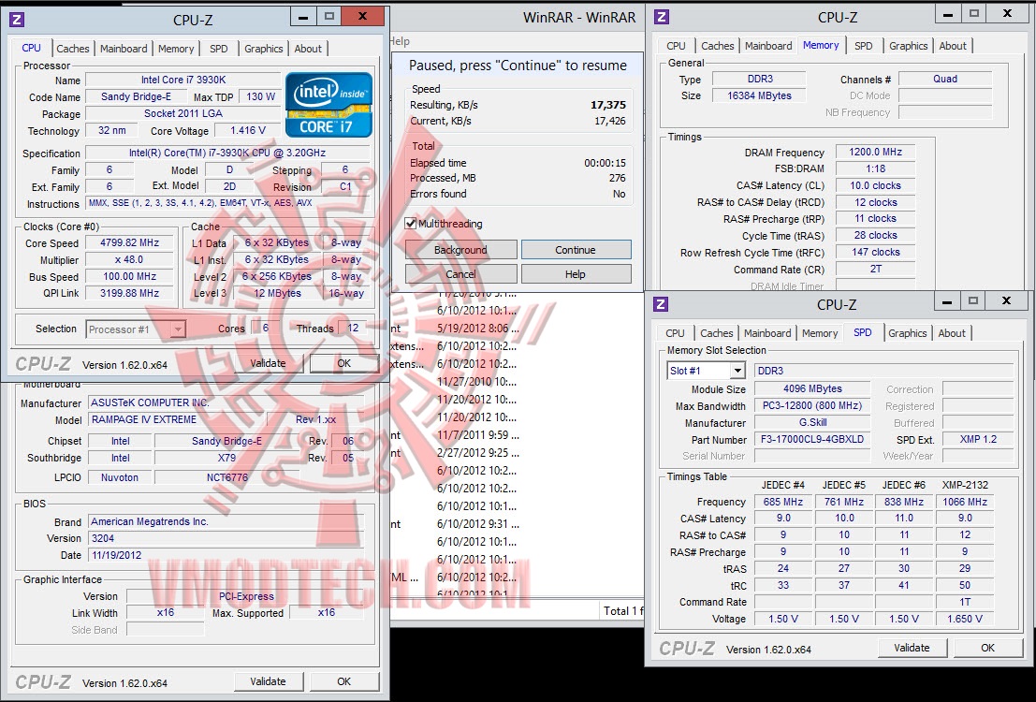Select Caches tab in the Memory CPU-Z window
This screenshot has width=1036, height=702.
click(718, 46)
